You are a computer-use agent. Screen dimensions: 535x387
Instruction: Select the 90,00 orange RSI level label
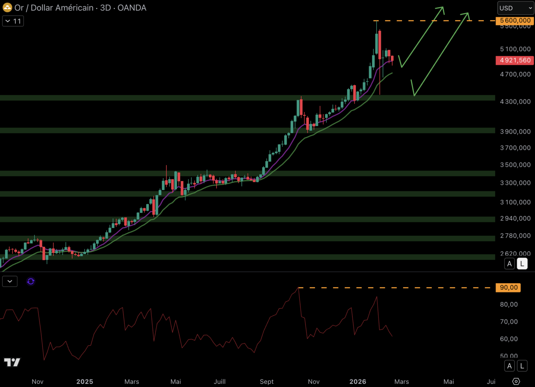point(508,287)
